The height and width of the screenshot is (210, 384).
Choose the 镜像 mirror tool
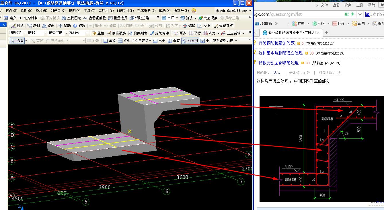click(x=48, y=26)
